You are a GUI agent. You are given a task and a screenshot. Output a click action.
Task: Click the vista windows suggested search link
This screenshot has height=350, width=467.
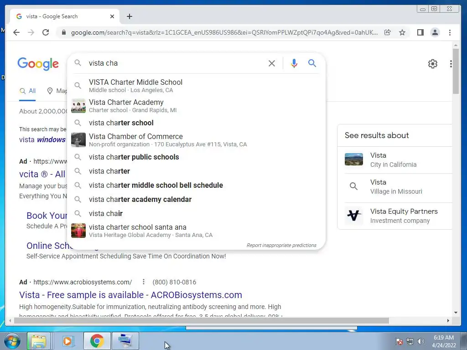click(x=42, y=139)
